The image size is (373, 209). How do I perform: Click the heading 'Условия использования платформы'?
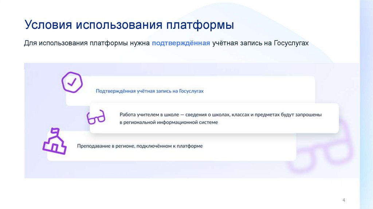[129, 25]
